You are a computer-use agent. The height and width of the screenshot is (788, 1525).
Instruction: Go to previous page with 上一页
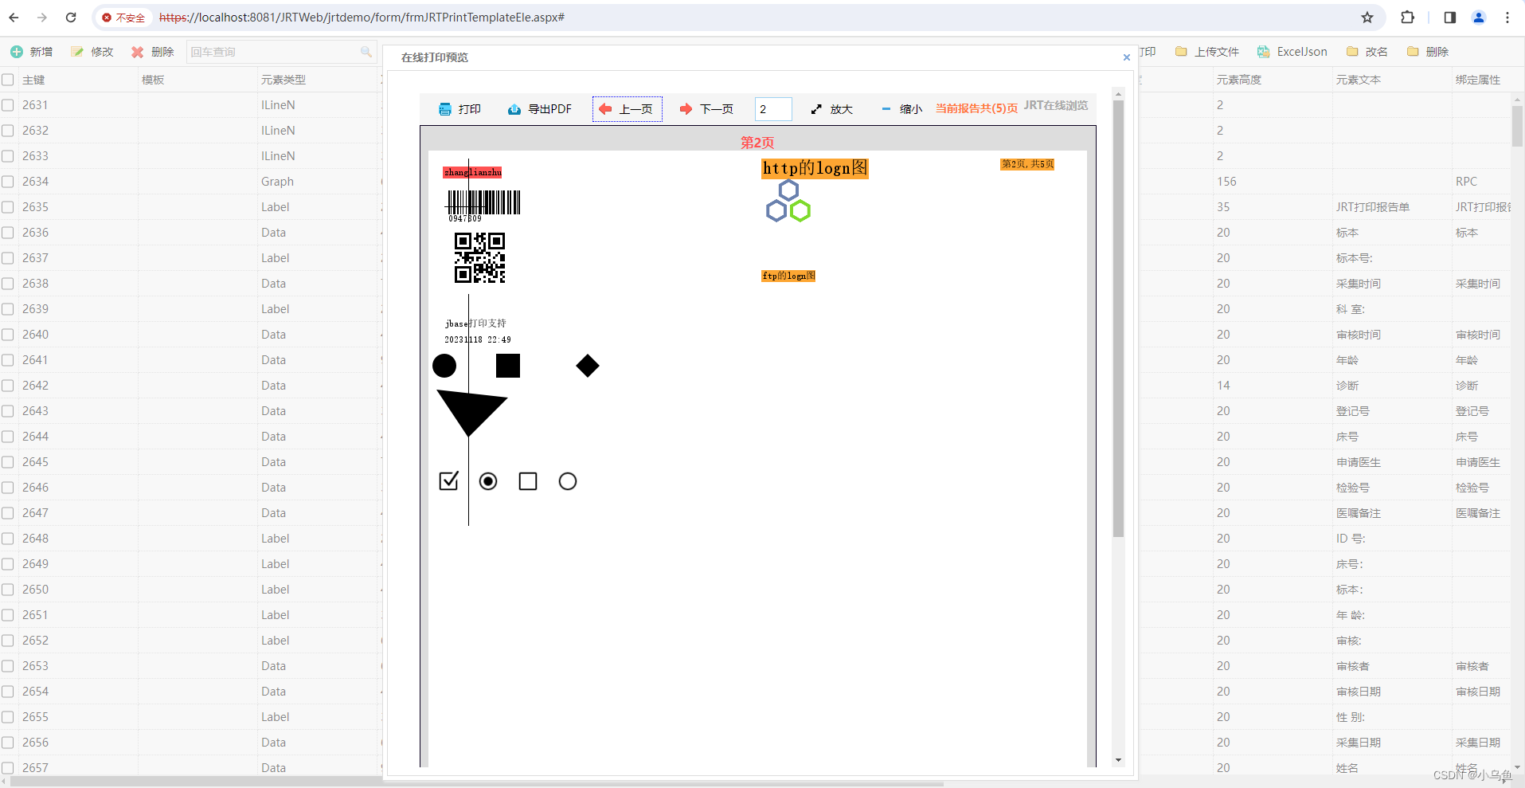tap(627, 109)
